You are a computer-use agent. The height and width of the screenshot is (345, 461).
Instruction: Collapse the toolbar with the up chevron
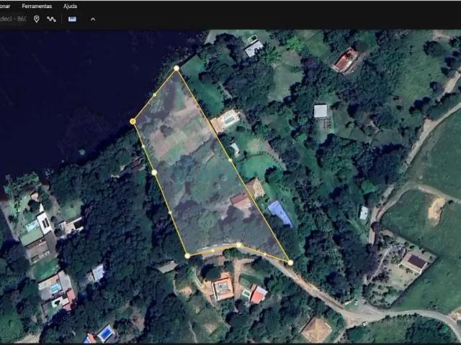pos(92,19)
